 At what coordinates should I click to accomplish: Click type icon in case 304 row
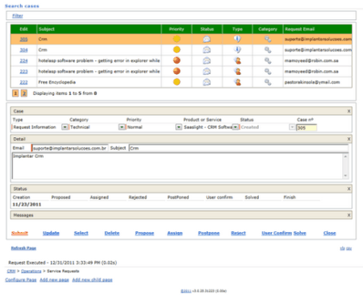pyautogui.click(x=237, y=50)
